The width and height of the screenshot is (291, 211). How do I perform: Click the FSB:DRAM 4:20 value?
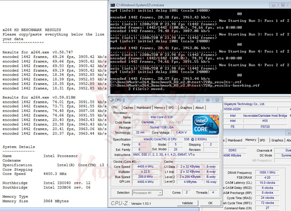(x=267, y=177)
